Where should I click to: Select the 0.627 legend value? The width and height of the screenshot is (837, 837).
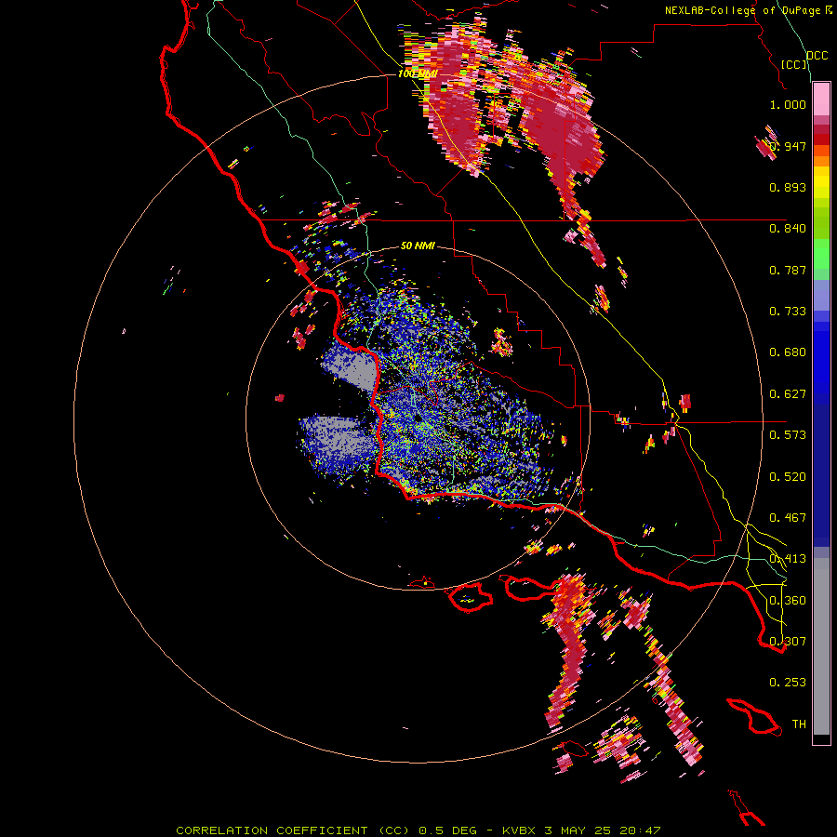(x=788, y=394)
